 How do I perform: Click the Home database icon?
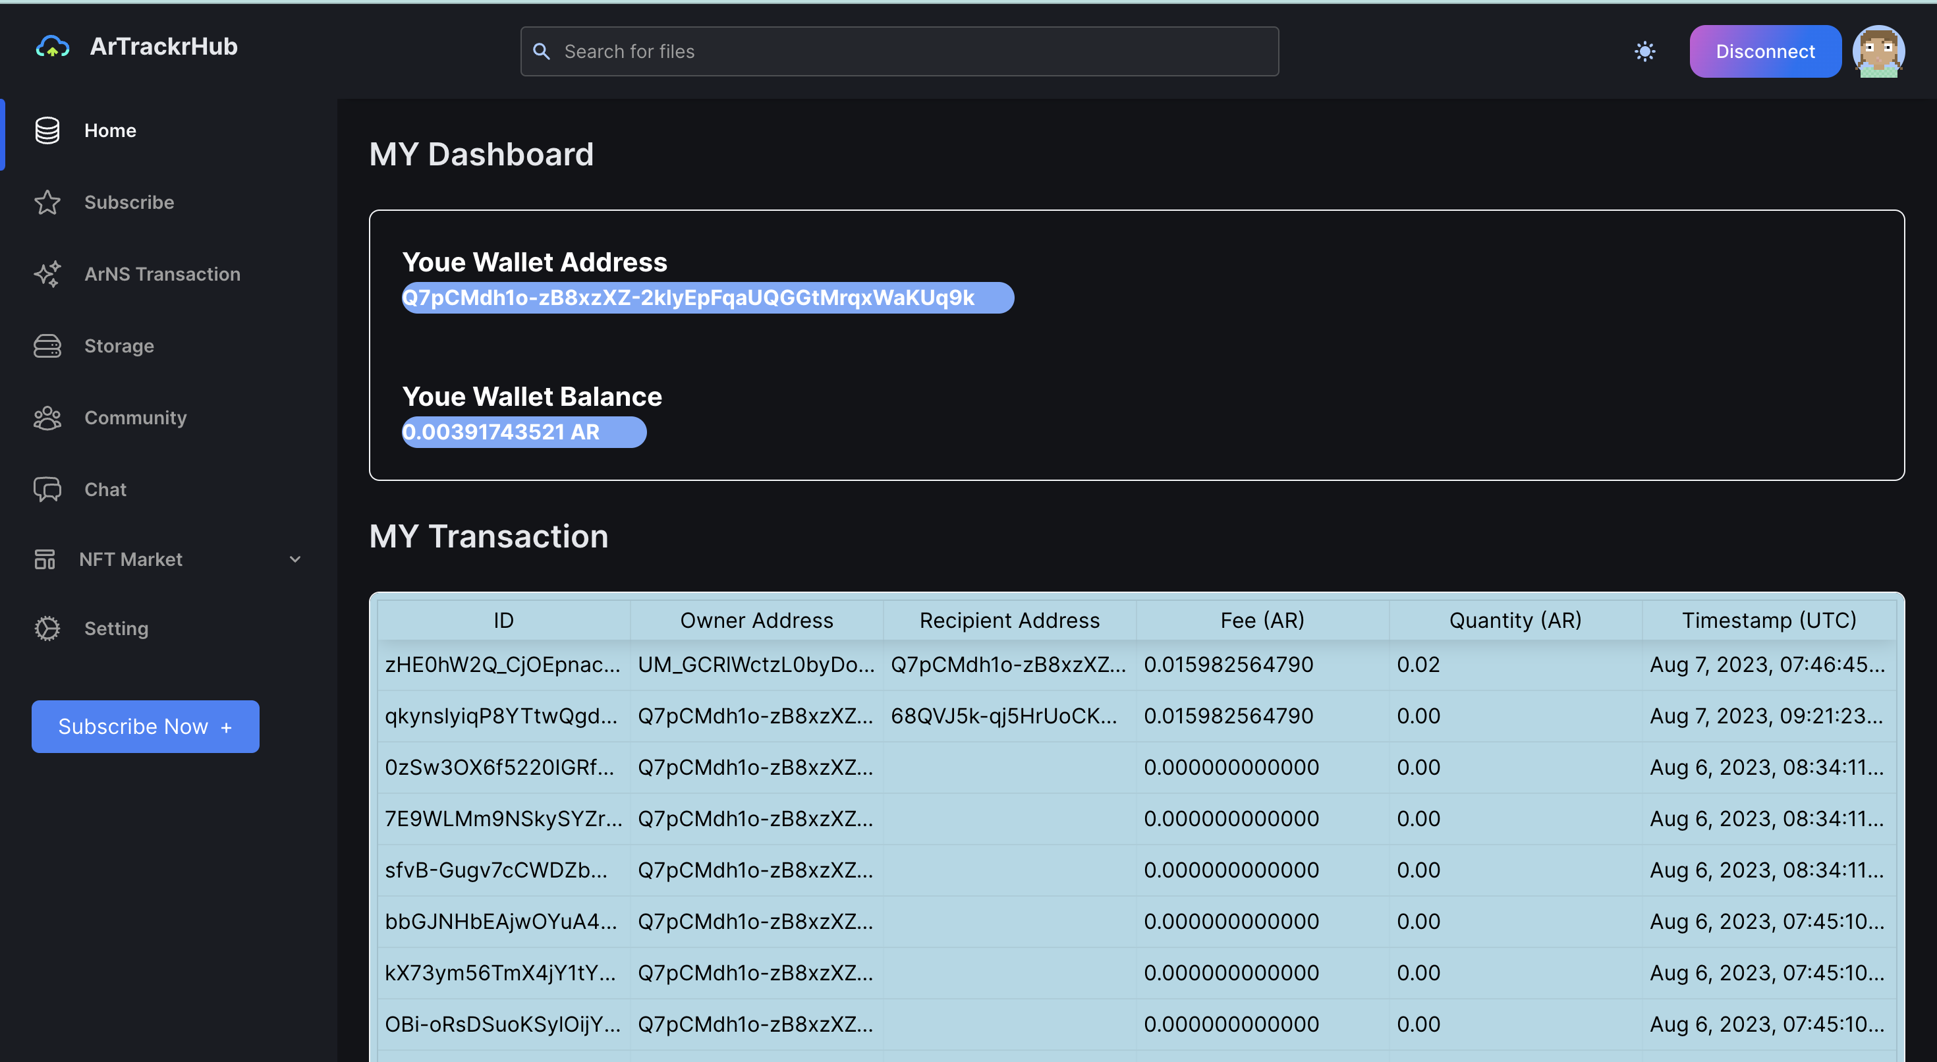point(47,131)
